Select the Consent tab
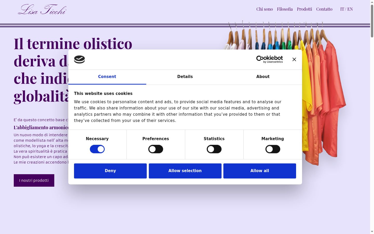374x234 pixels. [x=107, y=77]
